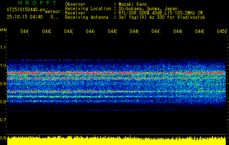Image resolution: width=229 pixels, height=145 pixels.
Task: Click the yellow signal level bar graph
Action: tap(117, 141)
